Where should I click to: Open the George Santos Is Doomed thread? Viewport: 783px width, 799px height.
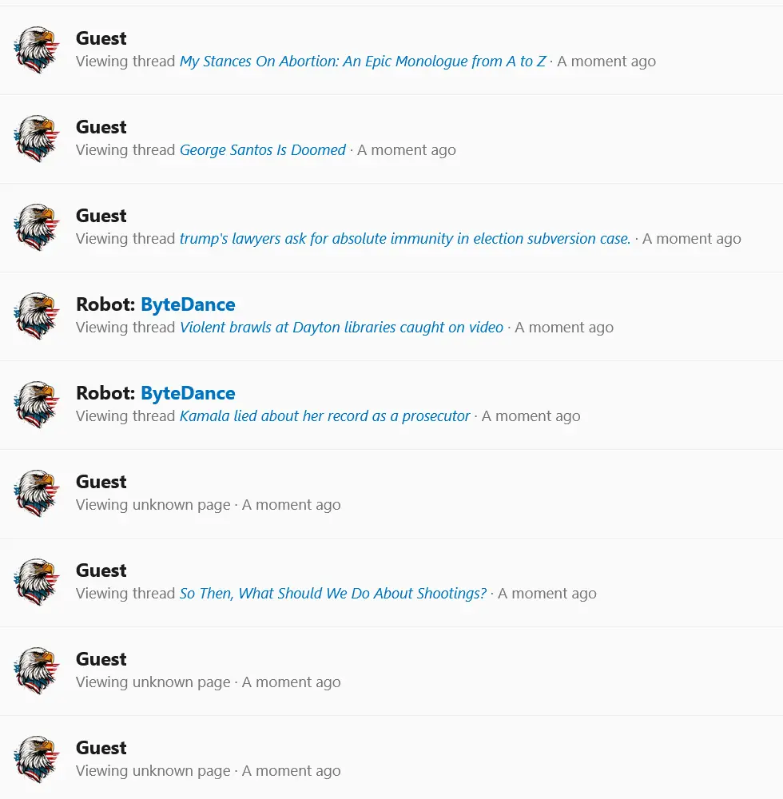coord(262,150)
